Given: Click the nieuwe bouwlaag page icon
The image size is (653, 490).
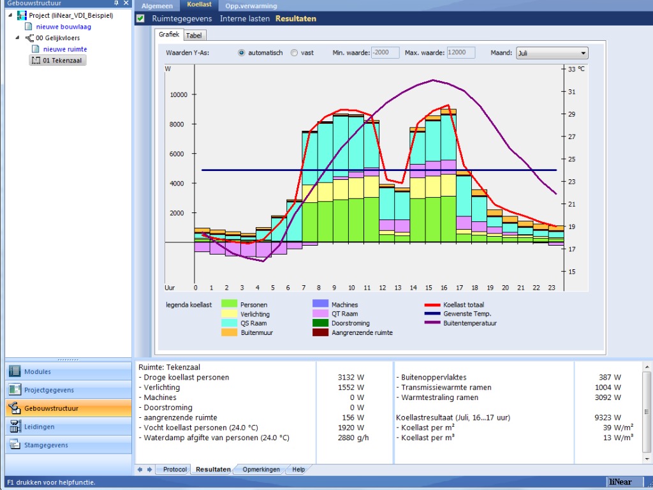Looking at the screenshot, I should tap(29, 27).
